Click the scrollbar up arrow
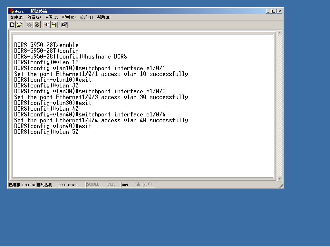This screenshot has height=247, width=330. 279,33
